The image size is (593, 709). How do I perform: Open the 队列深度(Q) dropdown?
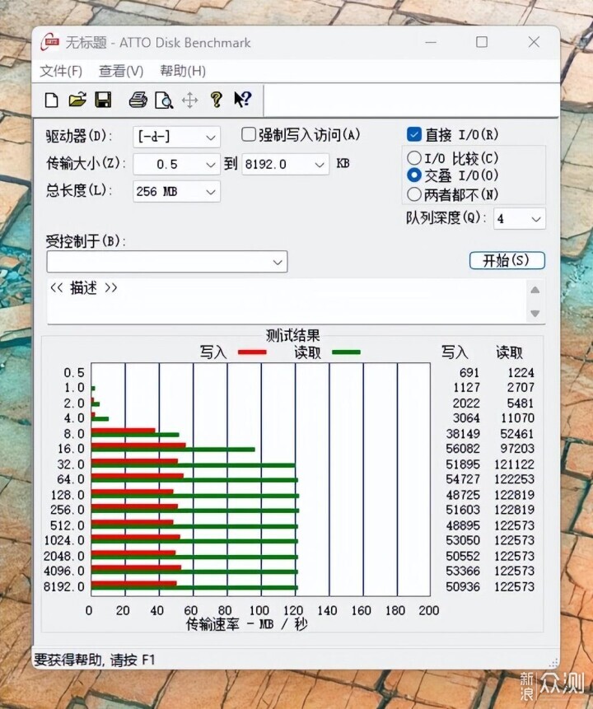tap(519, 219)
